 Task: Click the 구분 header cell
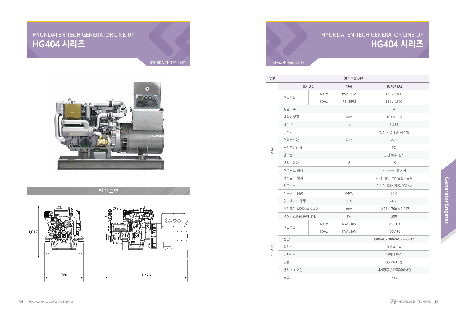coord(272,79)
